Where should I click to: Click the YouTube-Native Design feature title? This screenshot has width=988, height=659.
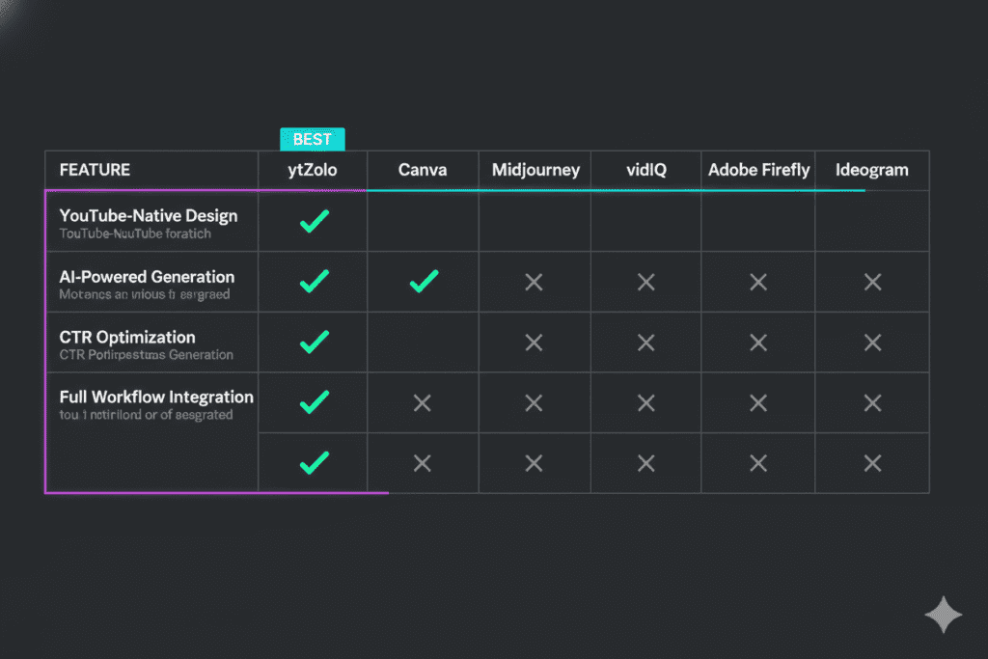tap(149, 215)
